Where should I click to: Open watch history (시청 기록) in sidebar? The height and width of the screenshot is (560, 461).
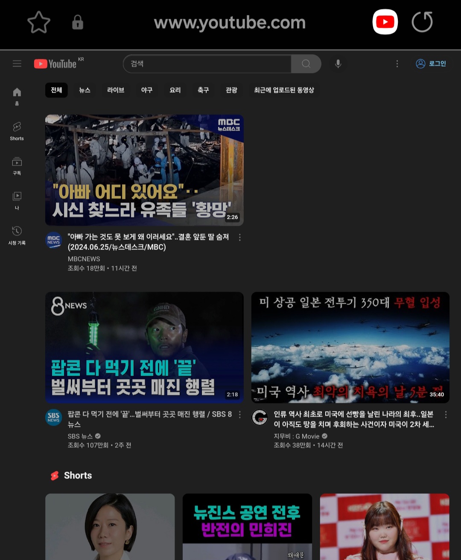[x=17, y=235]
